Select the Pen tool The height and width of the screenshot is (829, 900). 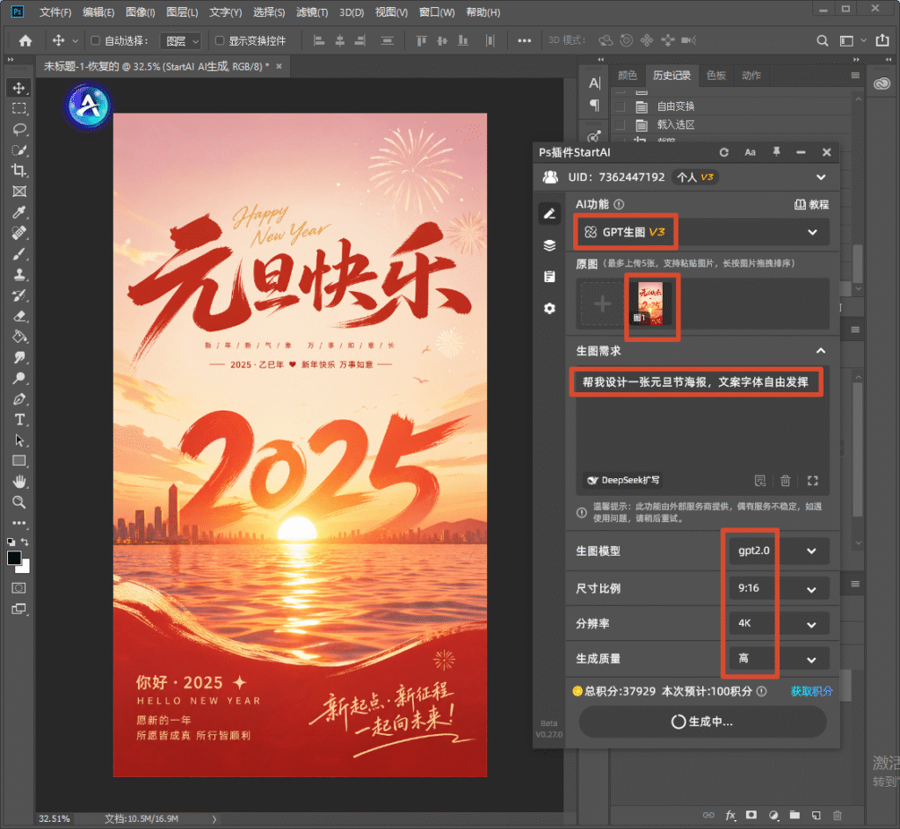click(19, 399)
